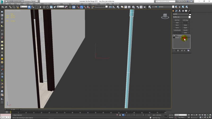Click the Configure Modifier Sets icon
The height and width of the screenshot is (119, 212).
click(x=188, y=50)
